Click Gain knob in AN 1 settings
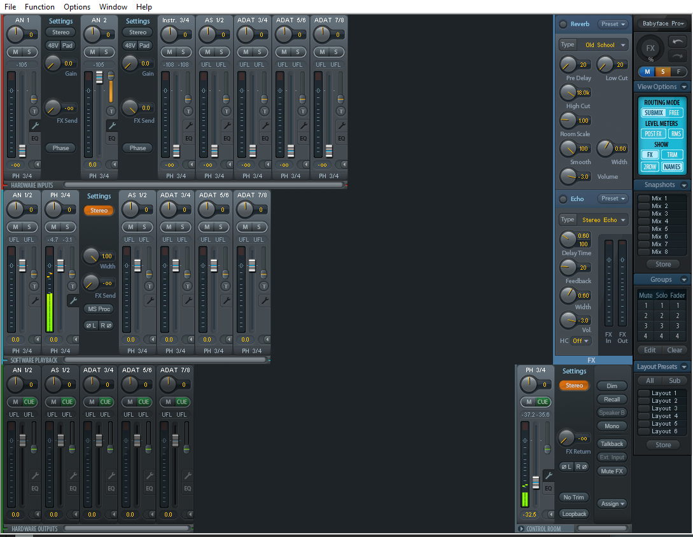Screen dimensions: 693x537 [53, 64]
